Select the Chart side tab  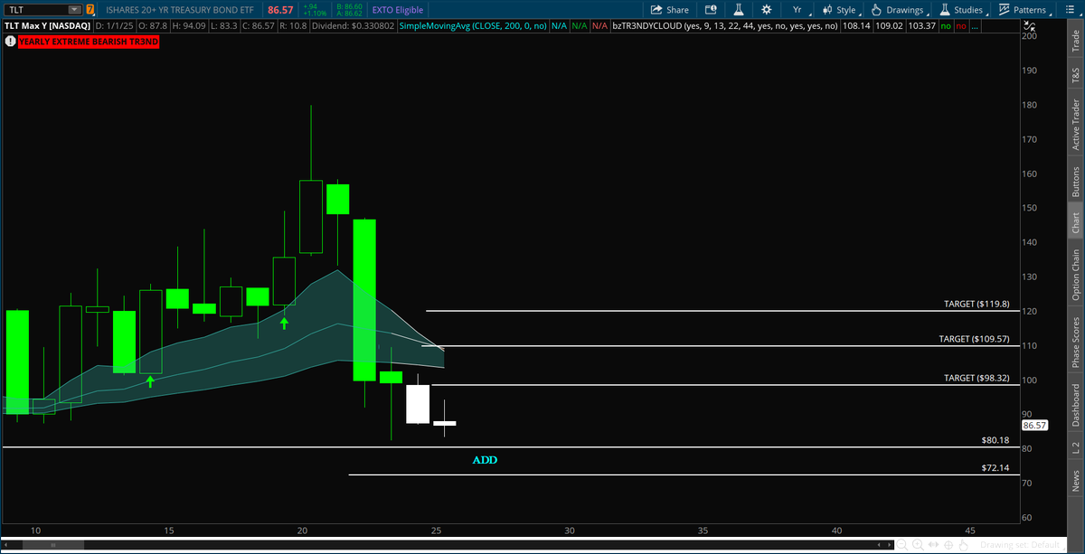tap(1075, 222)
